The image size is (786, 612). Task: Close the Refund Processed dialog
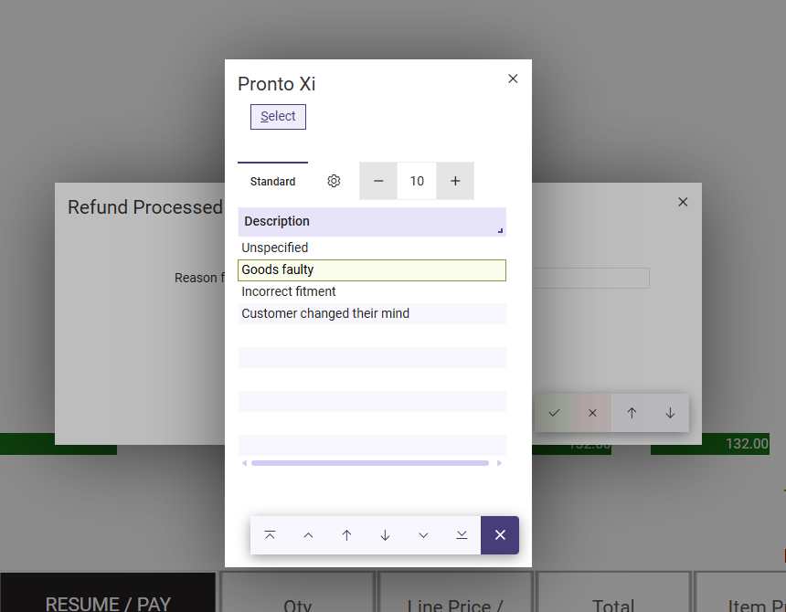coord(683,202)
